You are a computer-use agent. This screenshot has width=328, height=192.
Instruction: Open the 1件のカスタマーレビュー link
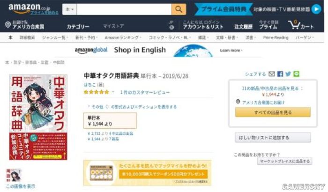[x=145, y=92]
